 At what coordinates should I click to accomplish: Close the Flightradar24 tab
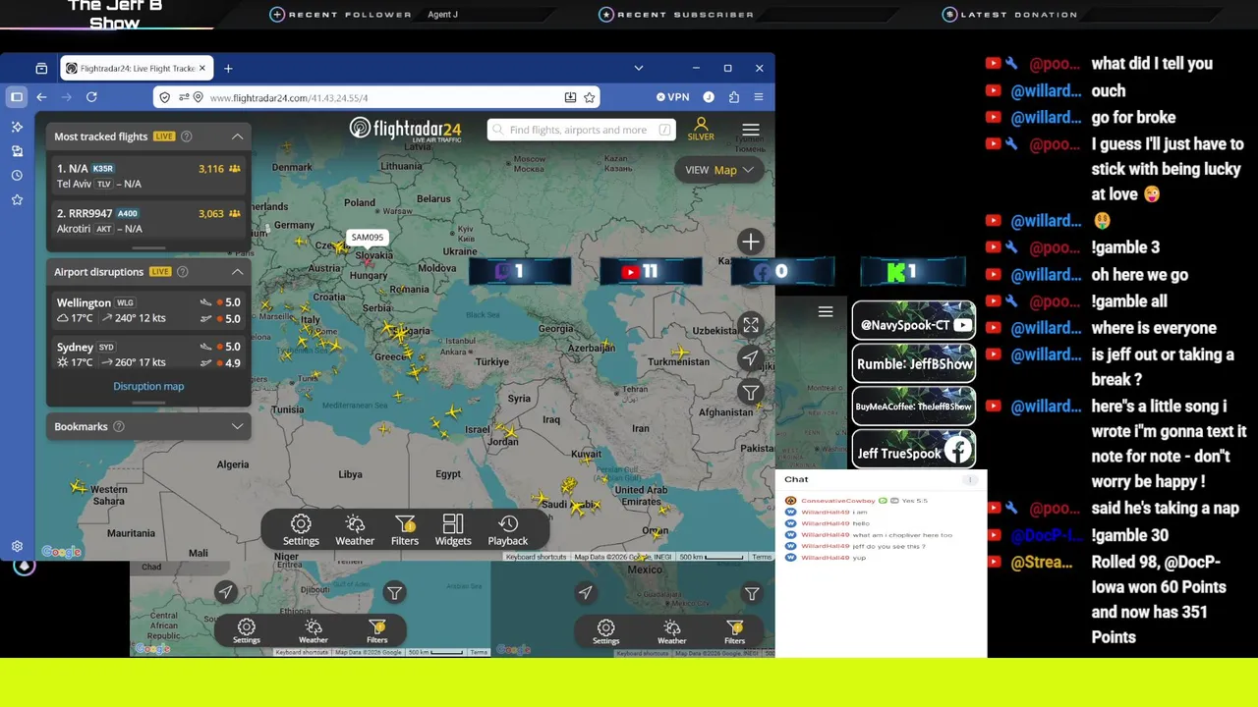(201, 69)
